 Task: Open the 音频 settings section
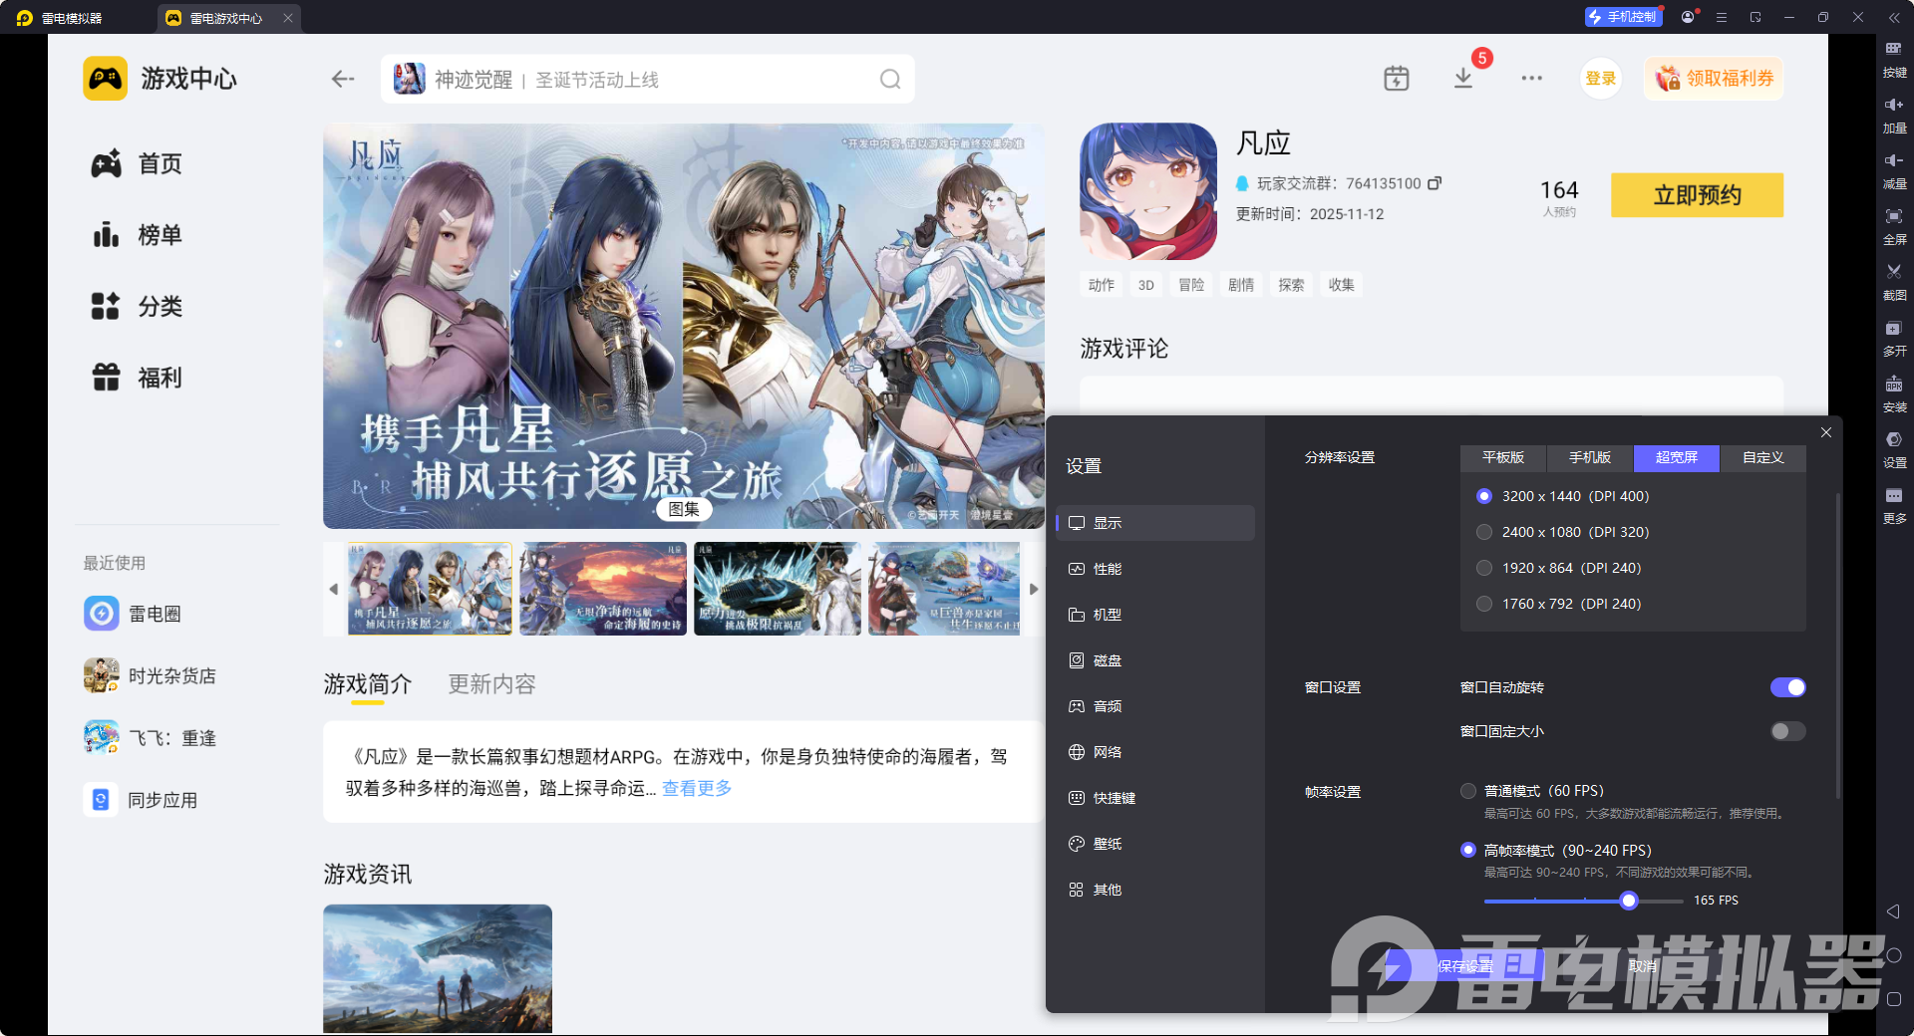pyautogui.click(x=1155, y=706)
